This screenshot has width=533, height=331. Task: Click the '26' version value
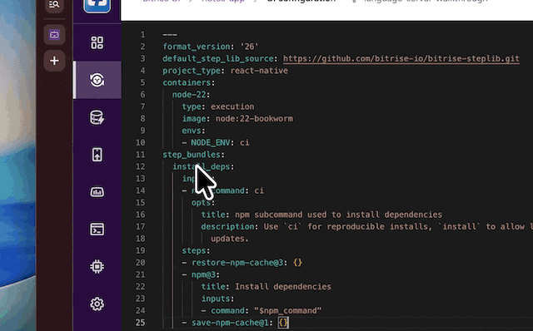[x=249, y=47]
